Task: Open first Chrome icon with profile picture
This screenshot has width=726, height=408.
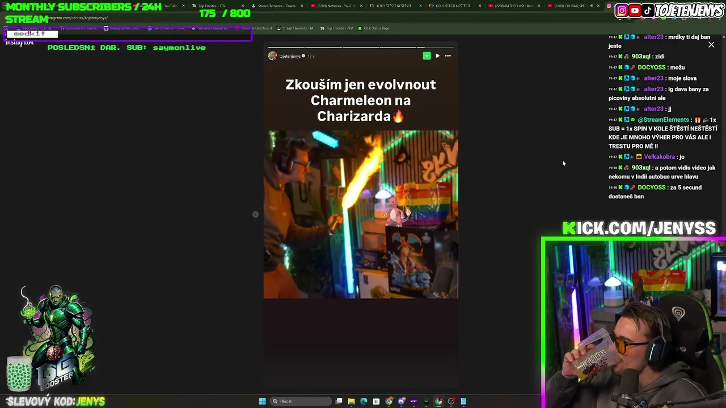Action: pos(389,401)
